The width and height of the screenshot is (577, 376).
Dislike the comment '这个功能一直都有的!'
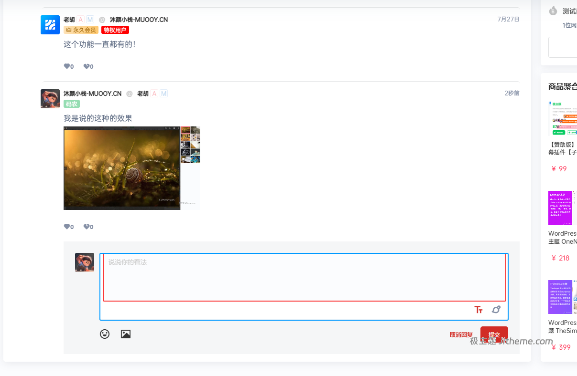point(88,67)
